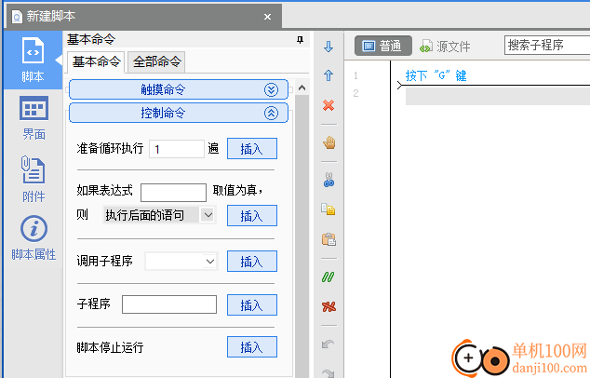This screenshot has height=378, width=590.
Task: Open the 执行后面的语句 dropdown
Action: pyautogui.click(x=159, y=215)
